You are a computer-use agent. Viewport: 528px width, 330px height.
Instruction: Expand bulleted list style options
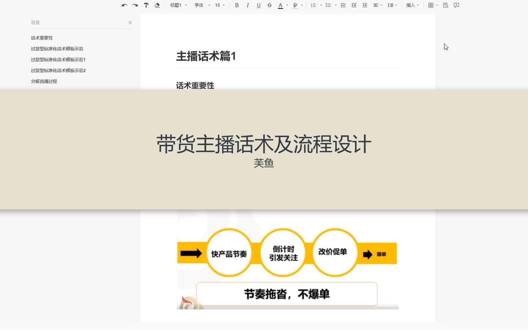pos(336,5)
